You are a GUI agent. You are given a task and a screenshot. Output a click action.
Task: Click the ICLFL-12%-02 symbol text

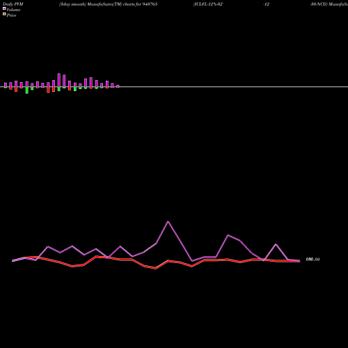[208, 4]
